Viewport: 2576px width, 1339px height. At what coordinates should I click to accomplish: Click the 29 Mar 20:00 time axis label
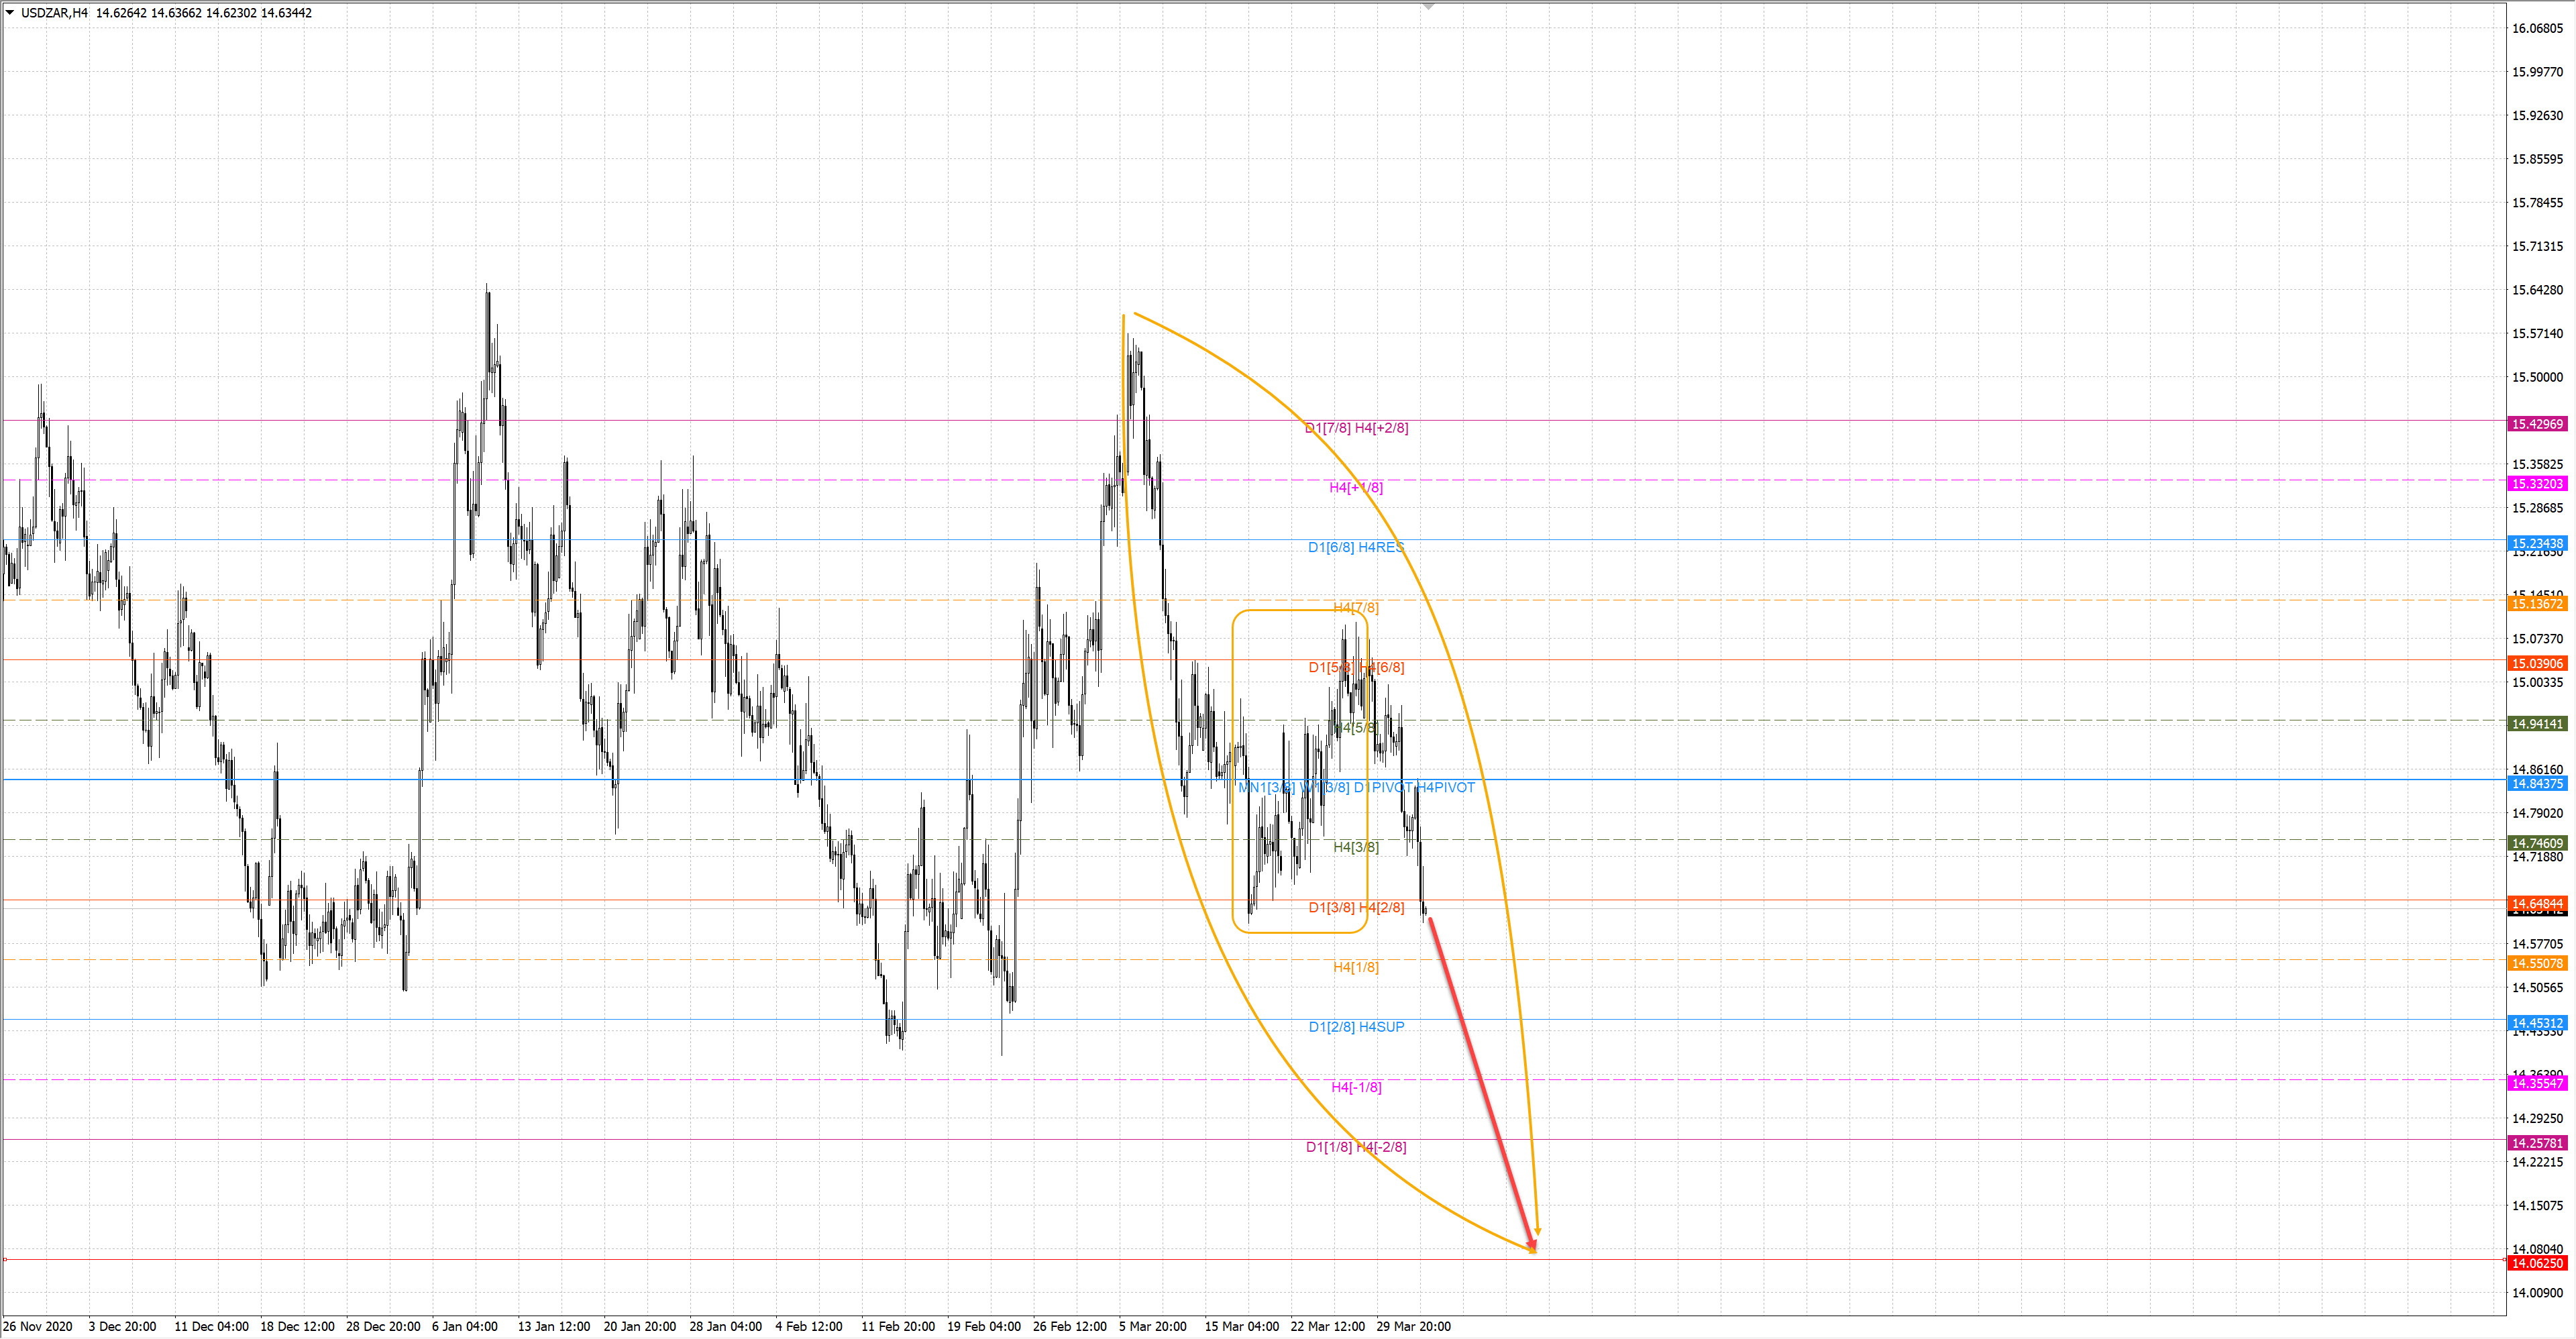click(x=1413, y=1326)
